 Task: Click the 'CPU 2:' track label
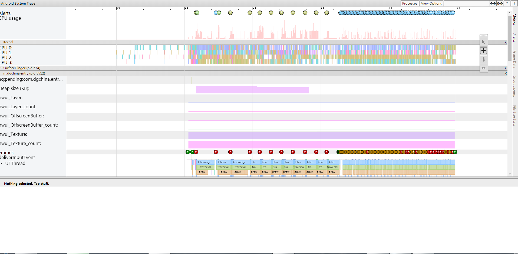coord(6,57)
